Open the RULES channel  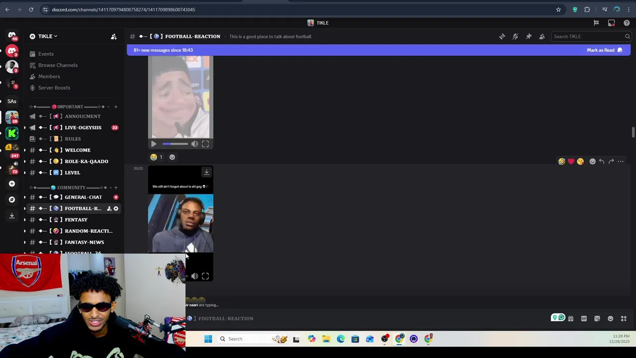[x=74, y=139]
